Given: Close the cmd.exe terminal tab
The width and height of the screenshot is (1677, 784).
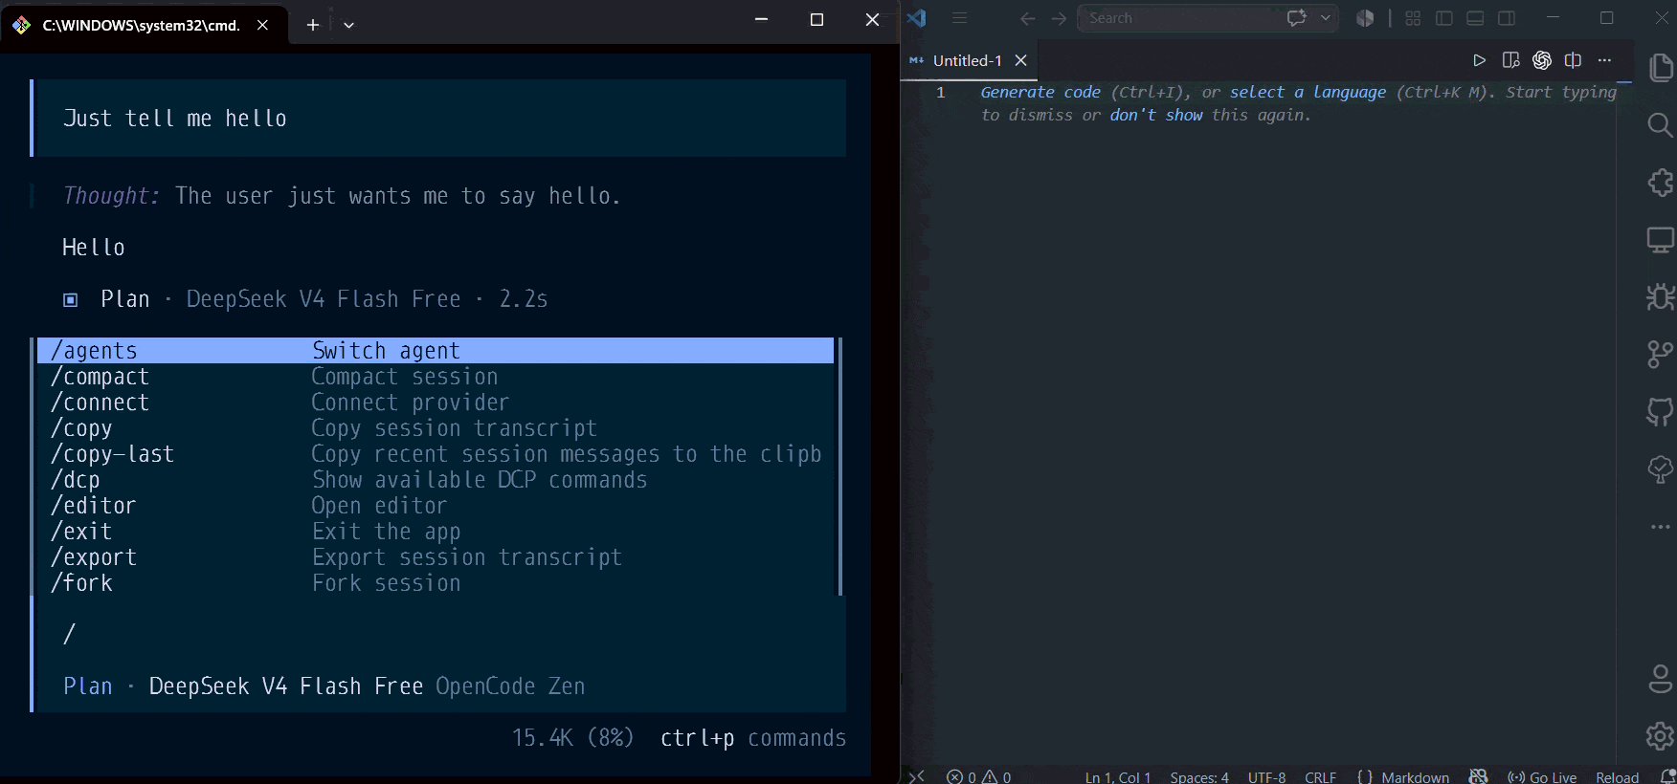Looking at the screenshot, I should coord(263,25).
